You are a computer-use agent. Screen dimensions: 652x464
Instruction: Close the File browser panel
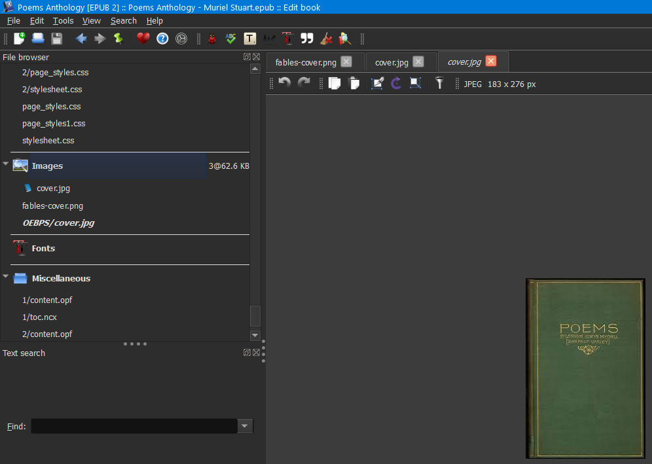coord(256,56)
